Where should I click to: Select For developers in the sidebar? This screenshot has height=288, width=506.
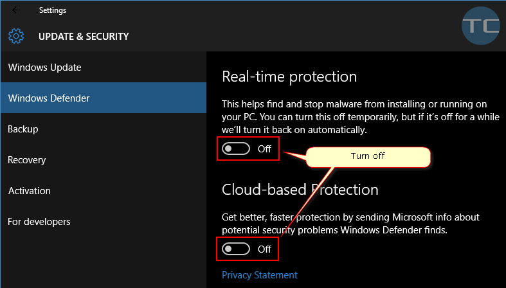(104, 222)
